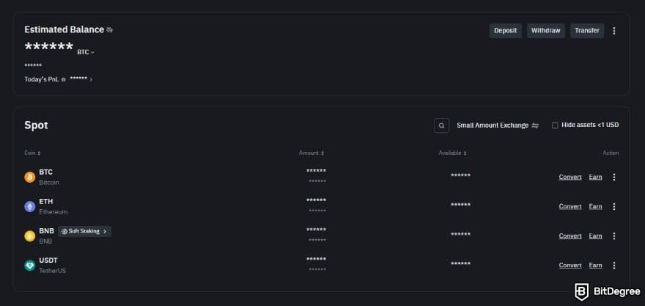This screenshot has height=306, width=645.
Task: Click the BNB coin icon
Action: coord(29,236)
